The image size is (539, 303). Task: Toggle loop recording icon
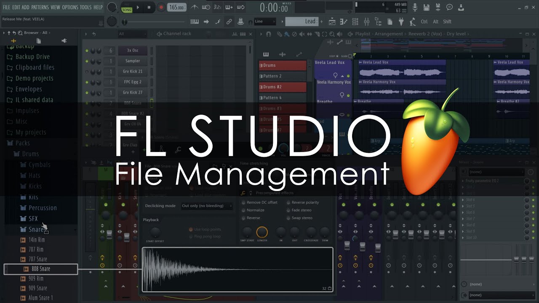point(240,7)
